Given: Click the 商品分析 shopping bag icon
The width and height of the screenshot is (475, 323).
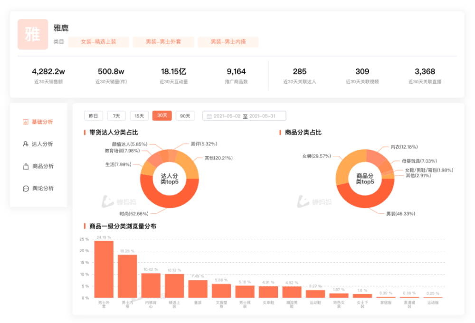Looking at the screenshot, I should [x=26, y=166].
